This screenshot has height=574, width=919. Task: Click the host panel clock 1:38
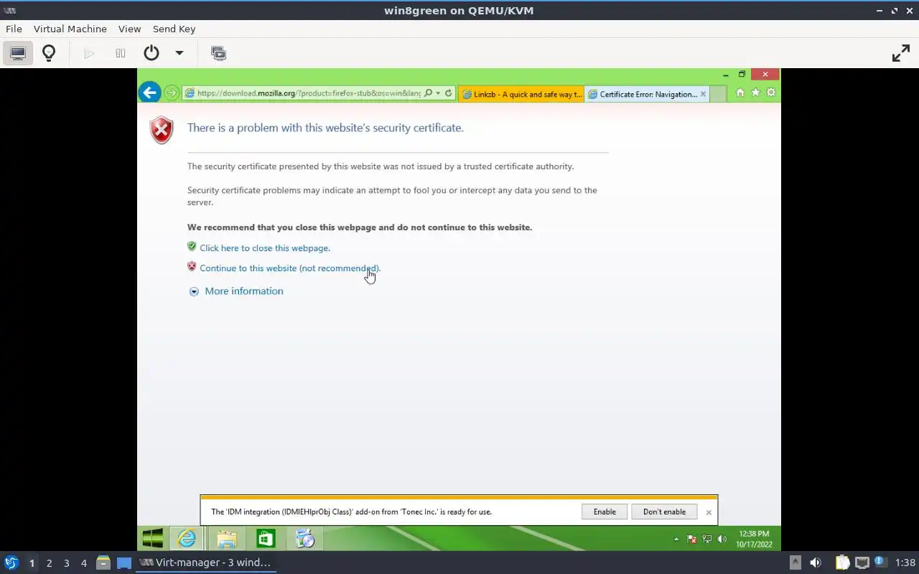coord(905,563)
